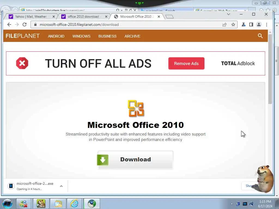Click the page vertical scrollbar thumb
The height and width of the screenshot is (209, 279).
pyautogui.click(x=270, y=69)
